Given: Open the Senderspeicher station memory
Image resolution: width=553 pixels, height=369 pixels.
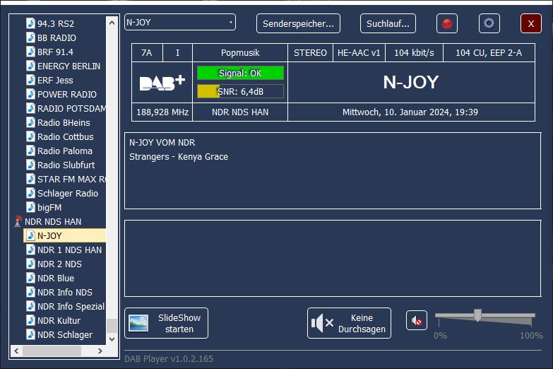Looking at the screenshot, I should point(298,23).
